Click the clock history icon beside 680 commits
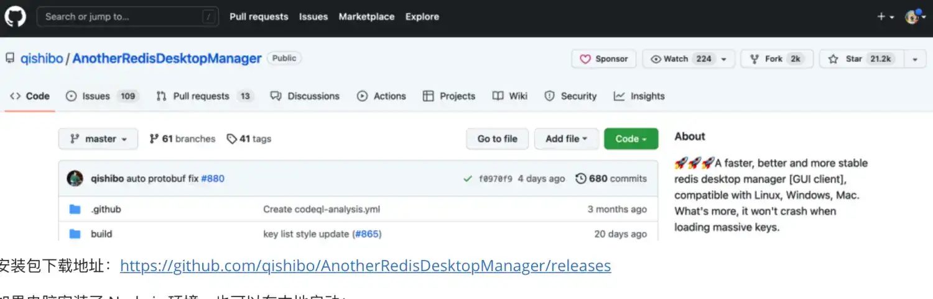 click(581, 179)
